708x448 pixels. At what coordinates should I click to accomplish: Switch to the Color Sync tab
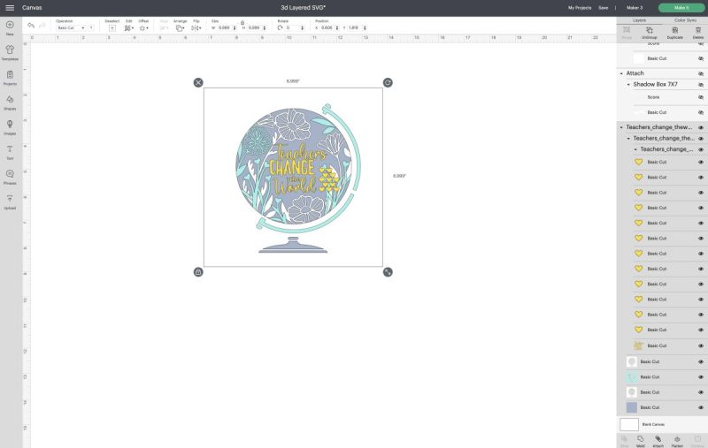[x=685, y=20]
